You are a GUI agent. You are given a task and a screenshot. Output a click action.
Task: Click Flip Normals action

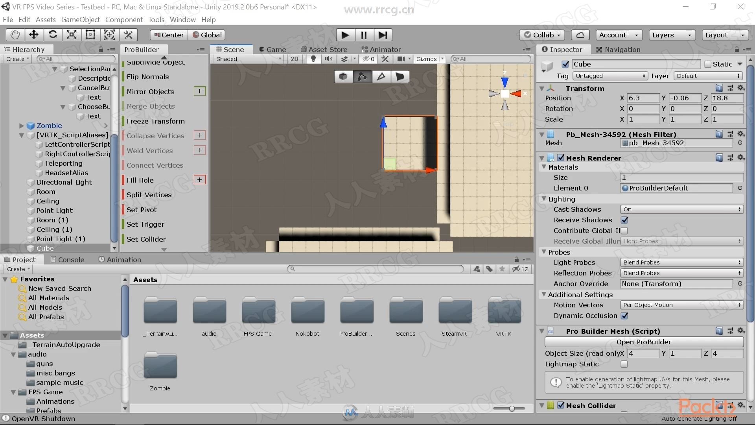[148, 77]
